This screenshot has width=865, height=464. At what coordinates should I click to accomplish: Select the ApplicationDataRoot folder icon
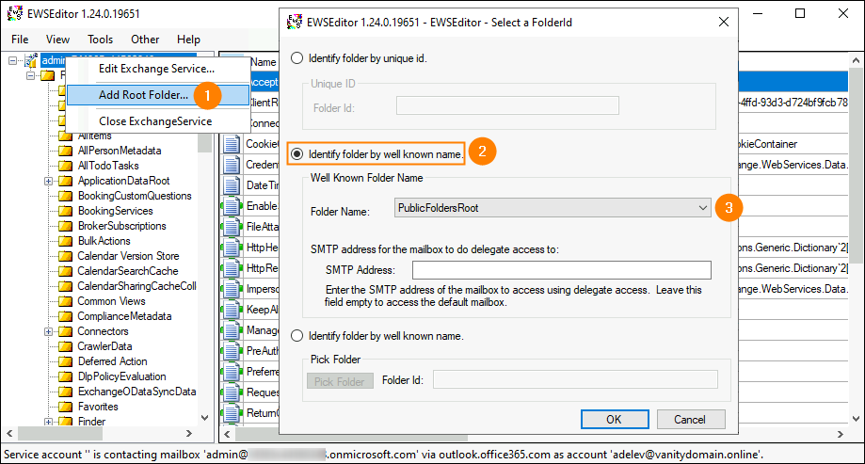point(65,181)
